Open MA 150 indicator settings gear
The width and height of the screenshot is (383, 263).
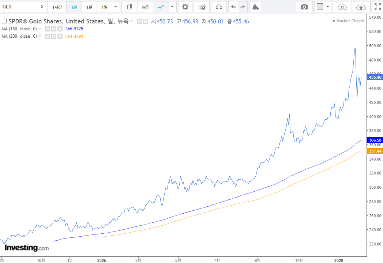pyautogui.click(x=54, y=29)
